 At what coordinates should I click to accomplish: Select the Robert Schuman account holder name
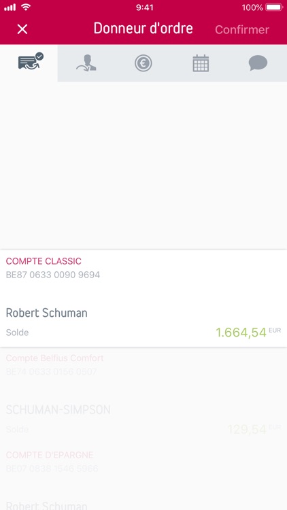(46, 313)
